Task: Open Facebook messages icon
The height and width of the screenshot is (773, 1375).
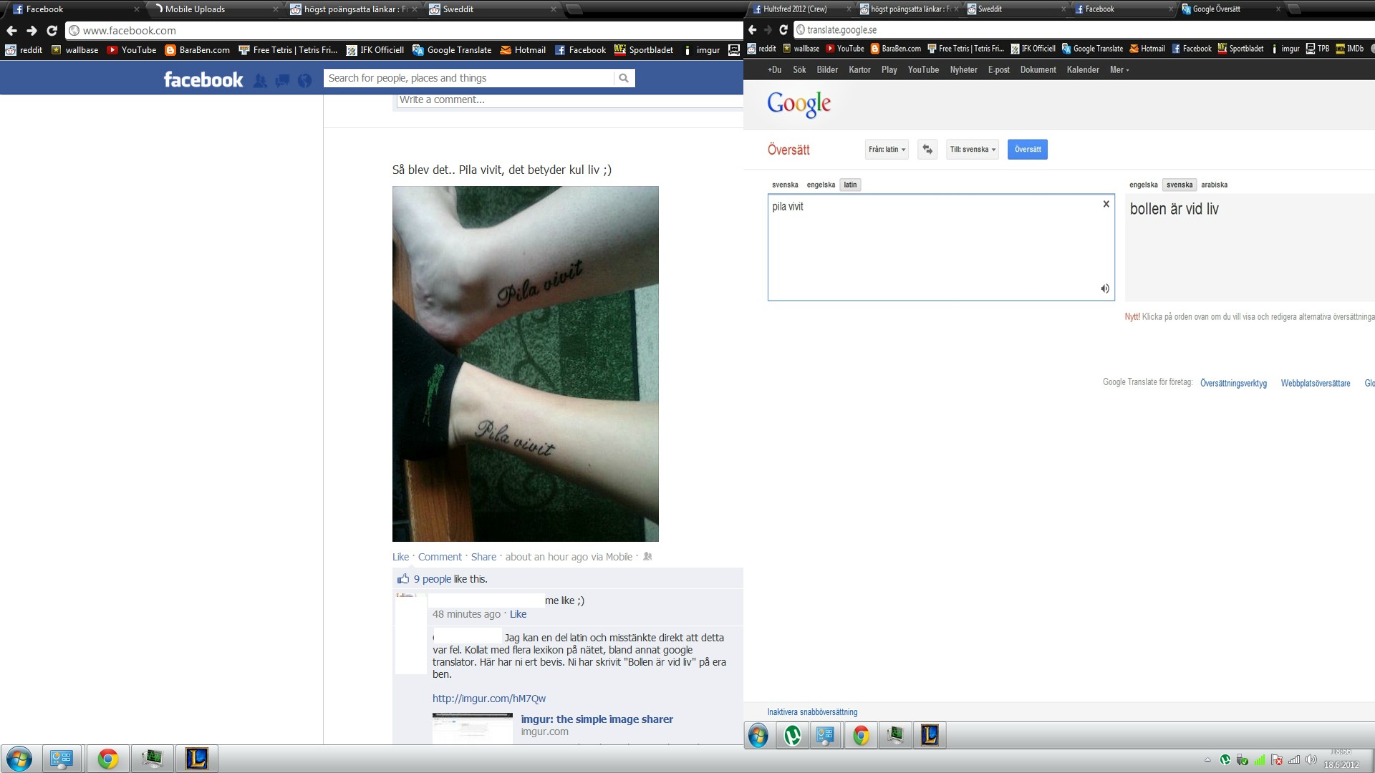Action: click(283, 80)
